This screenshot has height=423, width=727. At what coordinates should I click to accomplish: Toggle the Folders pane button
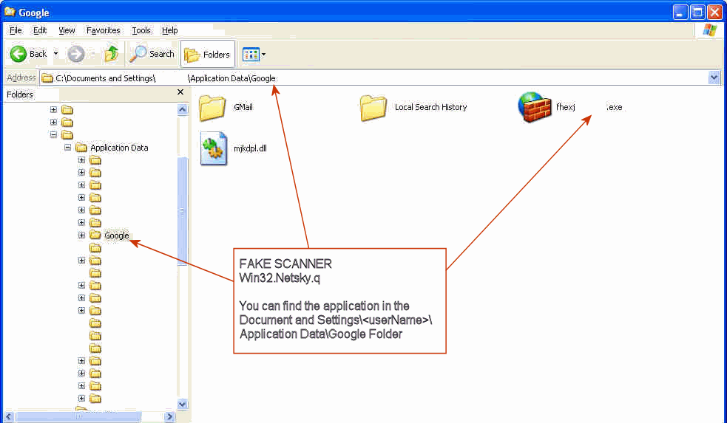pos(208,54)
